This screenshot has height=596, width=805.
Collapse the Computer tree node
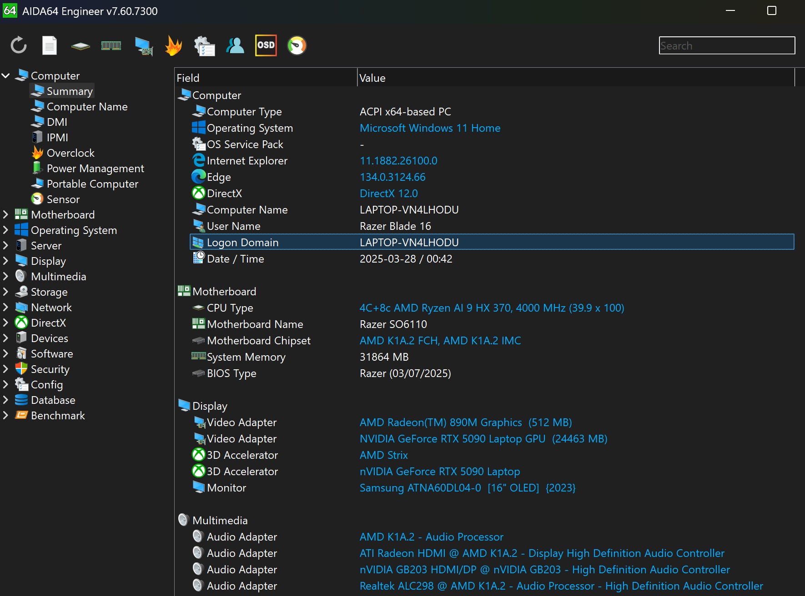tap(6, 76)
